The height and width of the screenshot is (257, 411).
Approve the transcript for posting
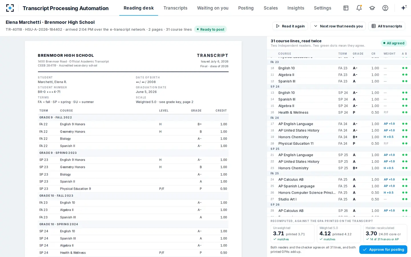click(383, 250)
